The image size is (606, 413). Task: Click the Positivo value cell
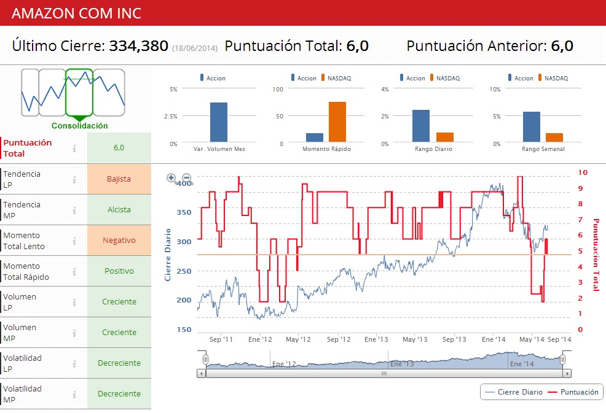(x=119, y=271)
